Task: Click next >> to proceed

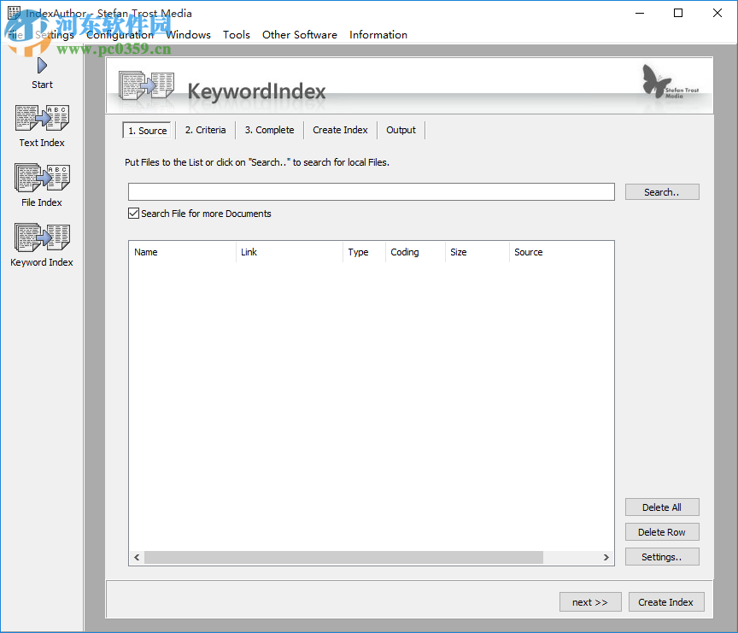Action: (590, 601)
